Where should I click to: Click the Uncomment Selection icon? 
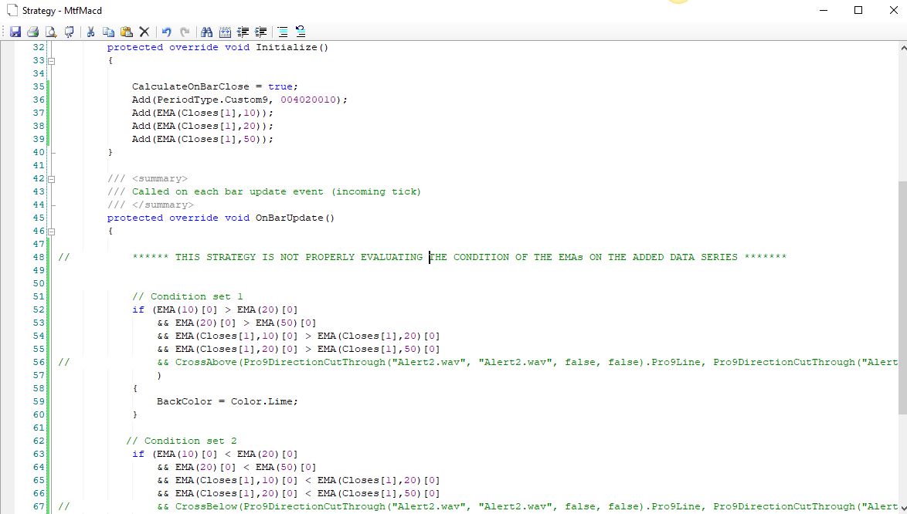(301, 32)
